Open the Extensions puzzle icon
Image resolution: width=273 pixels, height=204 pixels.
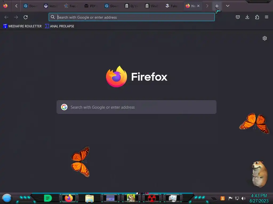pos(257,17)
